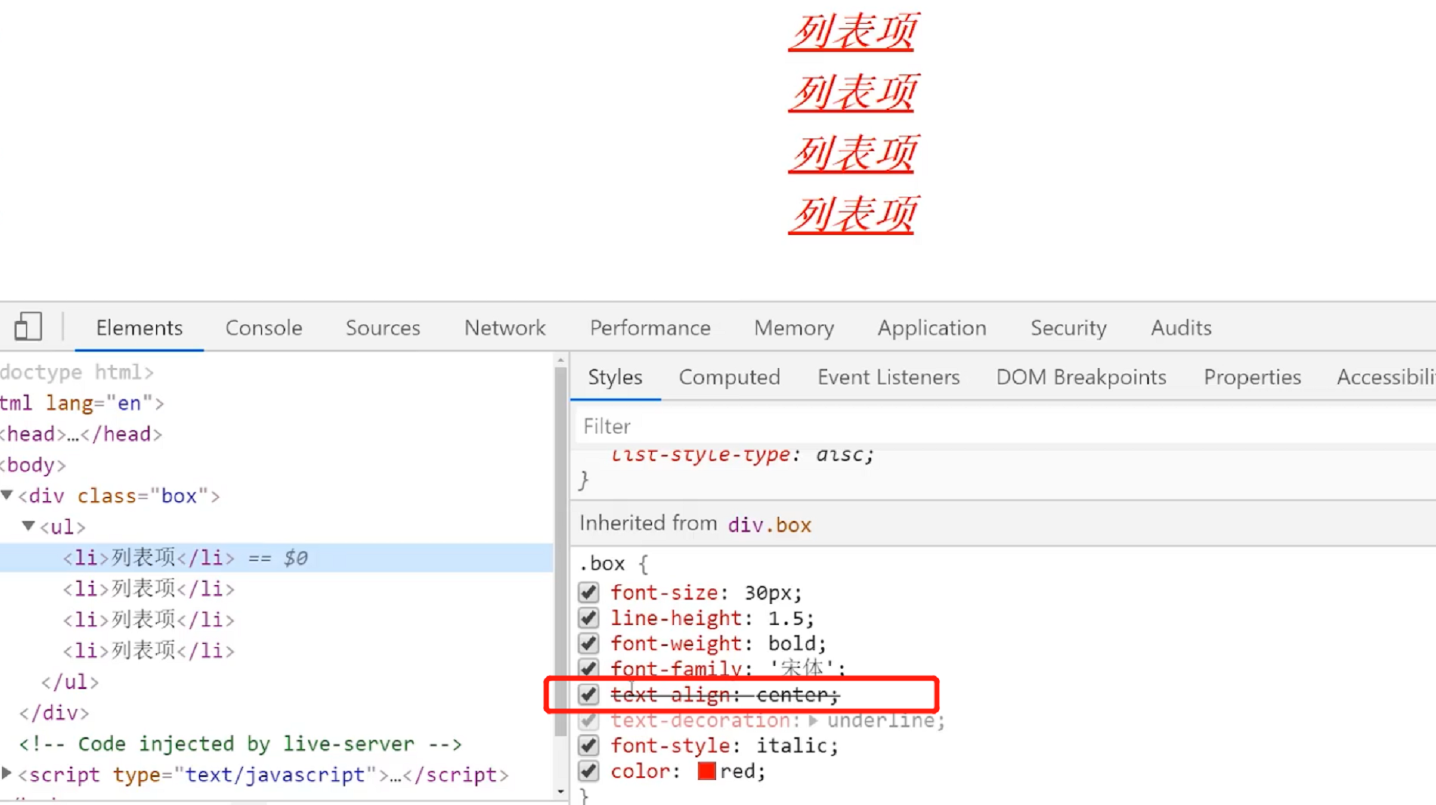Click the Elements panel scroll-up arrow

pos(561,361)
